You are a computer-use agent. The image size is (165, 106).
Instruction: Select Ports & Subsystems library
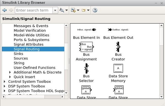(31, 40)
